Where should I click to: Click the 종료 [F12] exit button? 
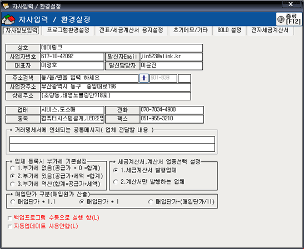[289, 19]
